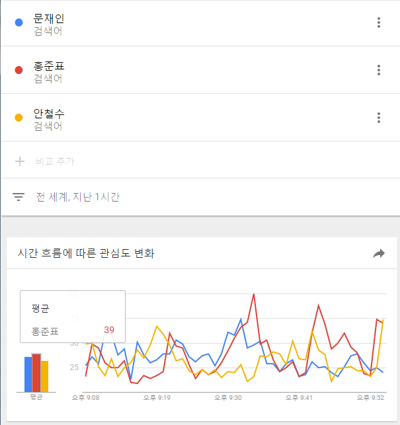
Task: Click the red peak at 100 on chart
Action: point(254,294)
